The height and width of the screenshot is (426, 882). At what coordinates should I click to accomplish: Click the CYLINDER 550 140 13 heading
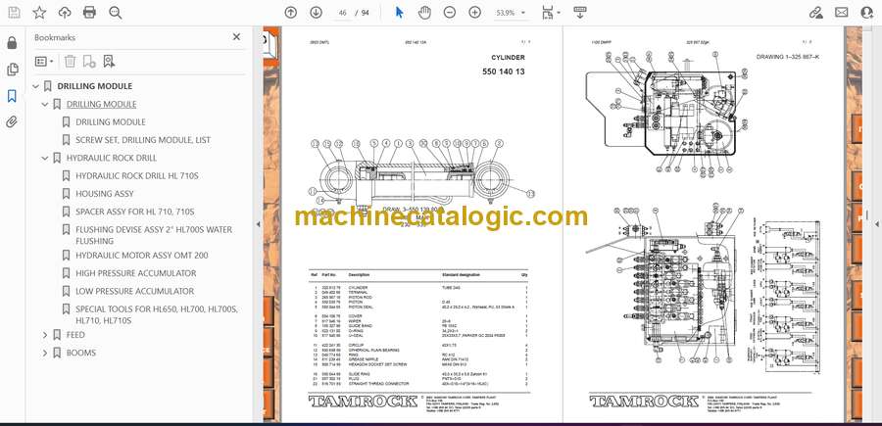click(x=504, y=65)
